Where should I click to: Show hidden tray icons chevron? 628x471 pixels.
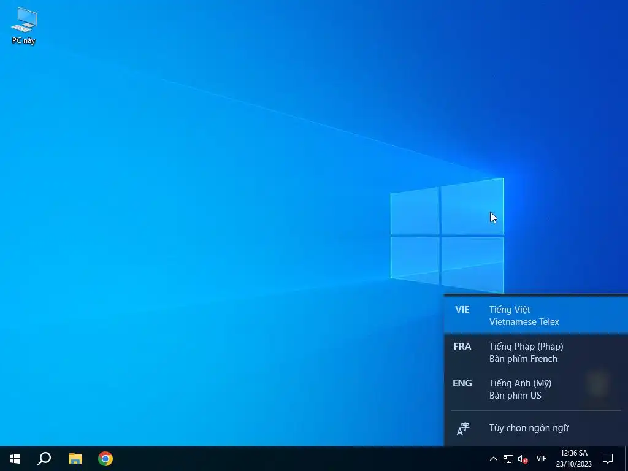494,459
